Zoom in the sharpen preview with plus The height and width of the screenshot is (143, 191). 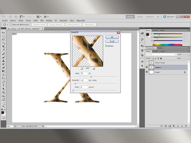94,68
